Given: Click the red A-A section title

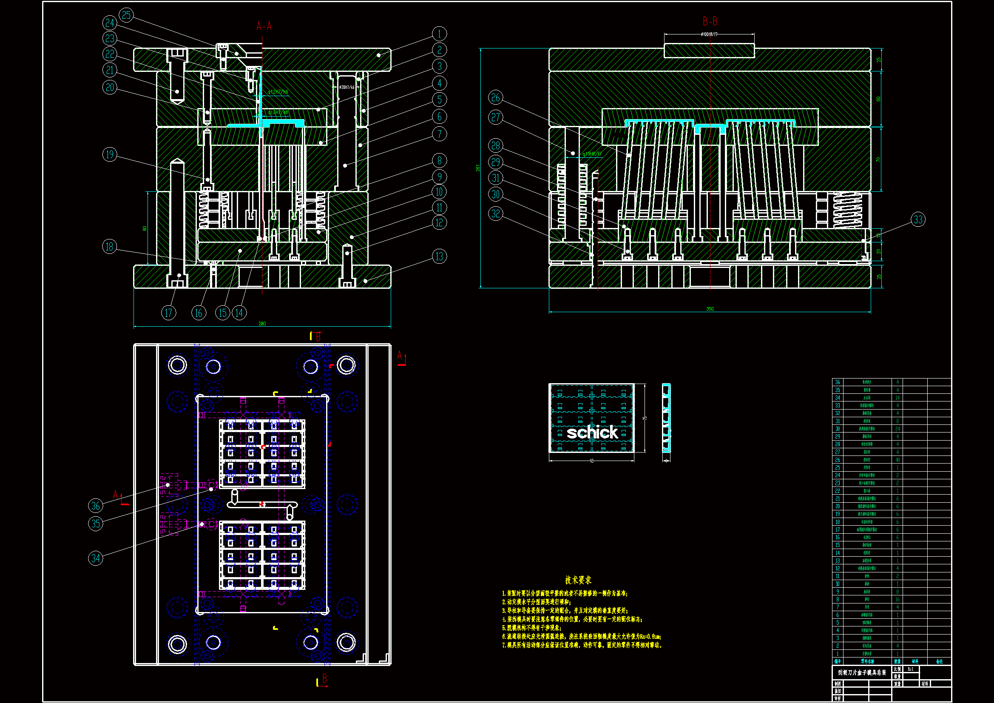Looking at the screenshot, I should coord(264,26).
